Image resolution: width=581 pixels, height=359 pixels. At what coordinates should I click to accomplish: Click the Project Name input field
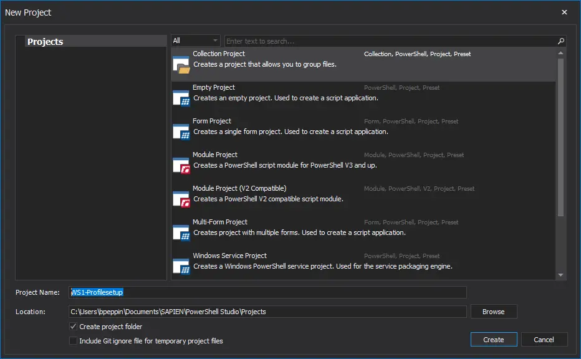pyautogui.click(x=267, y=292)
